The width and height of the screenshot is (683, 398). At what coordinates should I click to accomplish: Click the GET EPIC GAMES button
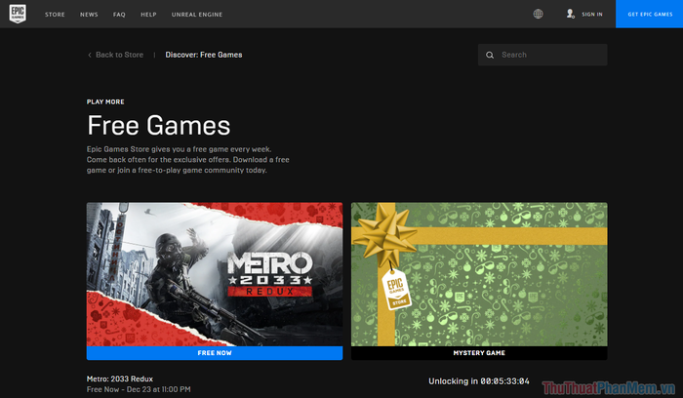tap(650, 14)
